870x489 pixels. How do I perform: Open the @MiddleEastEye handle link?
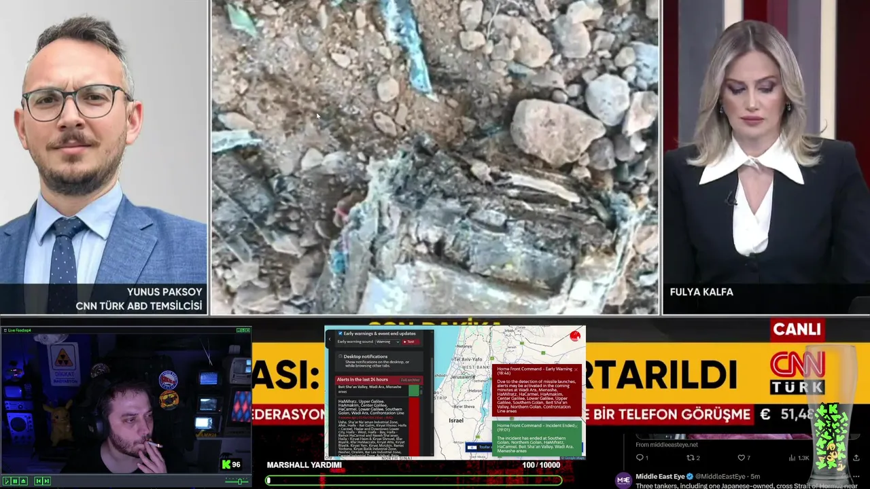[720, 477]
